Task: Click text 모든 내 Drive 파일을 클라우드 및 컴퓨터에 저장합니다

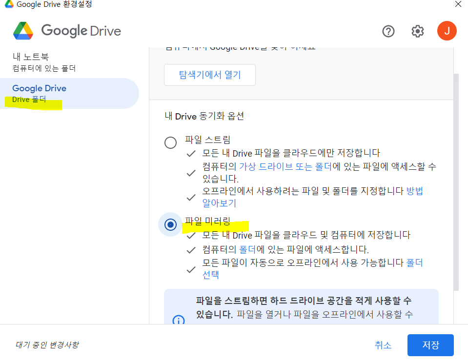Action: point(306,235)
